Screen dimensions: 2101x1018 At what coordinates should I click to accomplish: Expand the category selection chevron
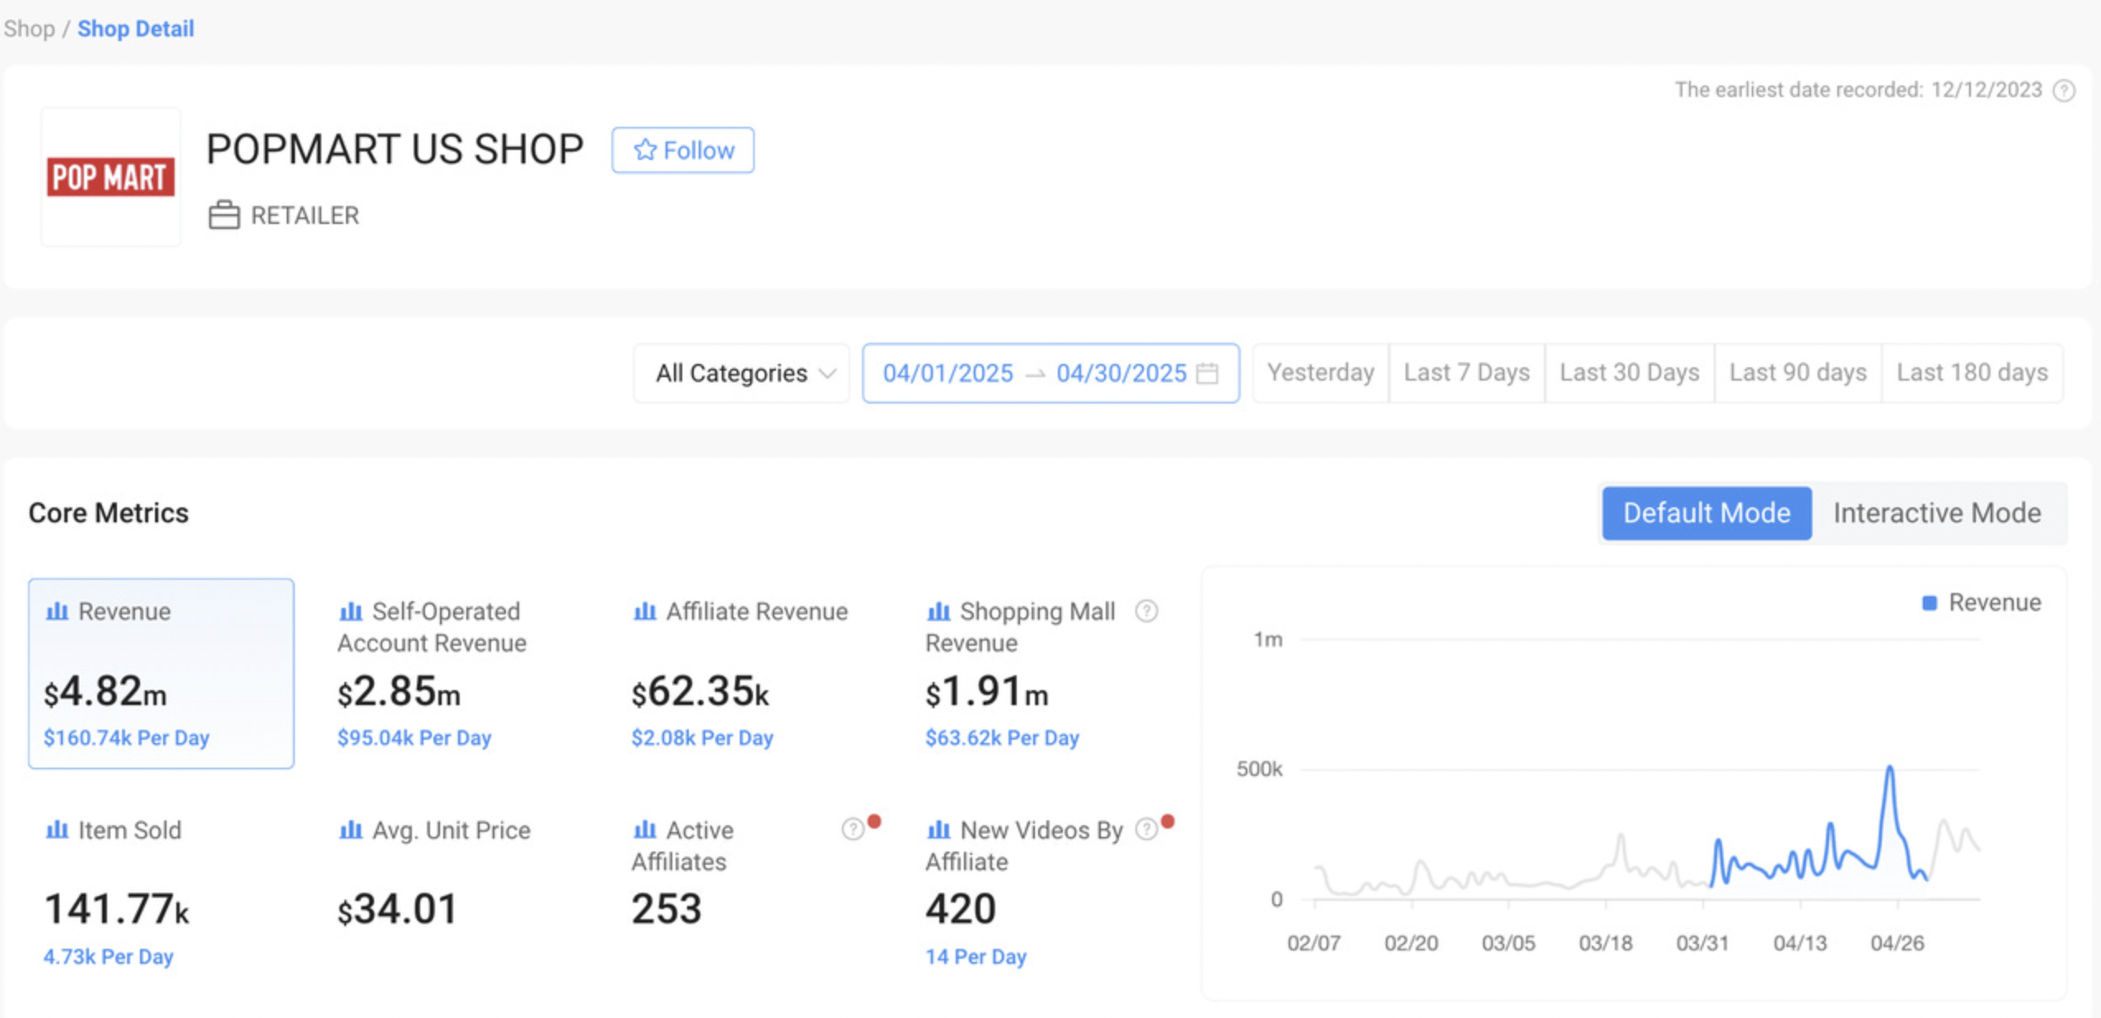click(x=830, y=373)
